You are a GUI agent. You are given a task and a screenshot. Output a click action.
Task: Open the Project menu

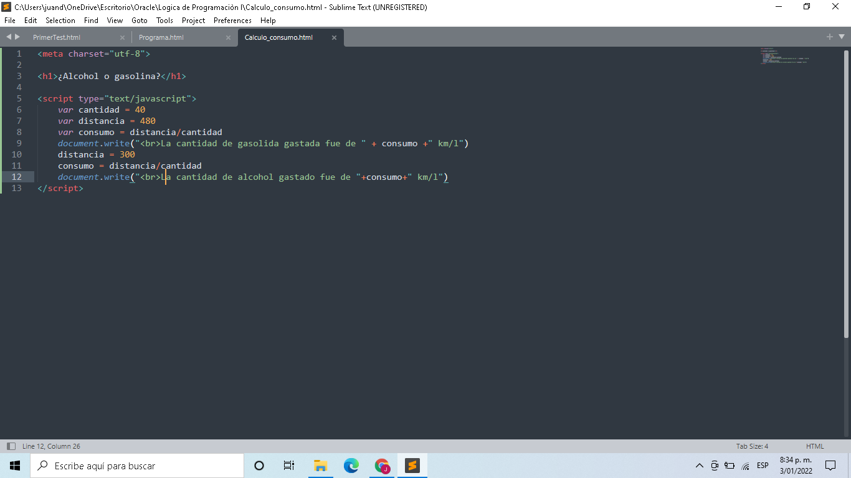point(193,21)
